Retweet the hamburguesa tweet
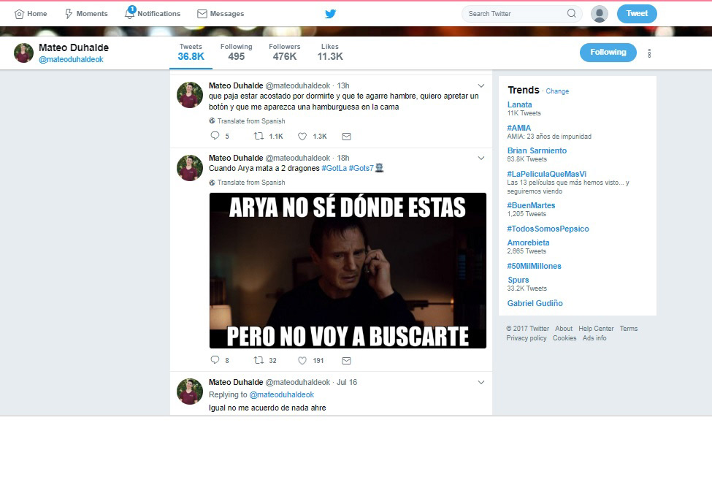This screenshot has width=712, height=485. pyautogui.click(x=259, y=136)
